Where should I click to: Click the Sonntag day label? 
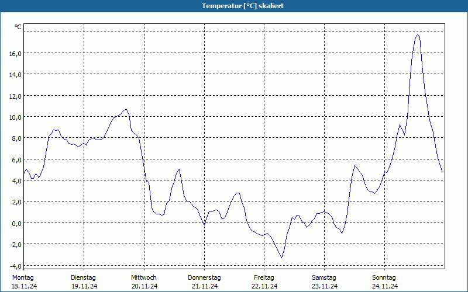(384, 278)
